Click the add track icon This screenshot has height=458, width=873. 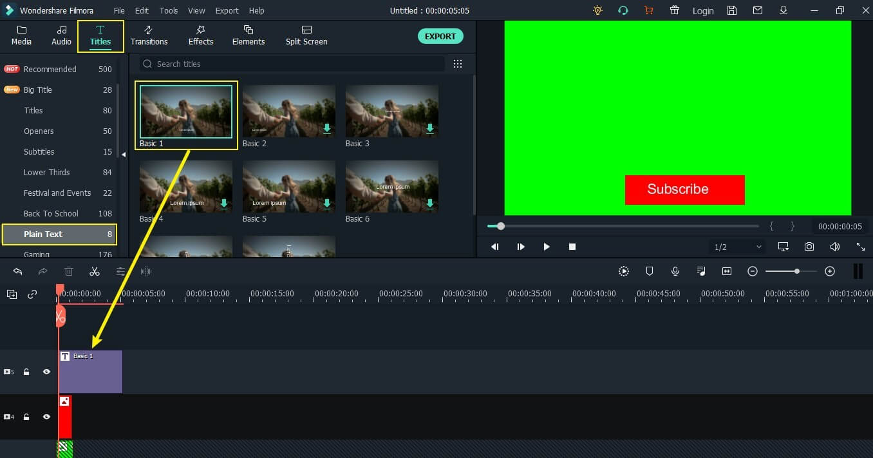tap(12, 294)
